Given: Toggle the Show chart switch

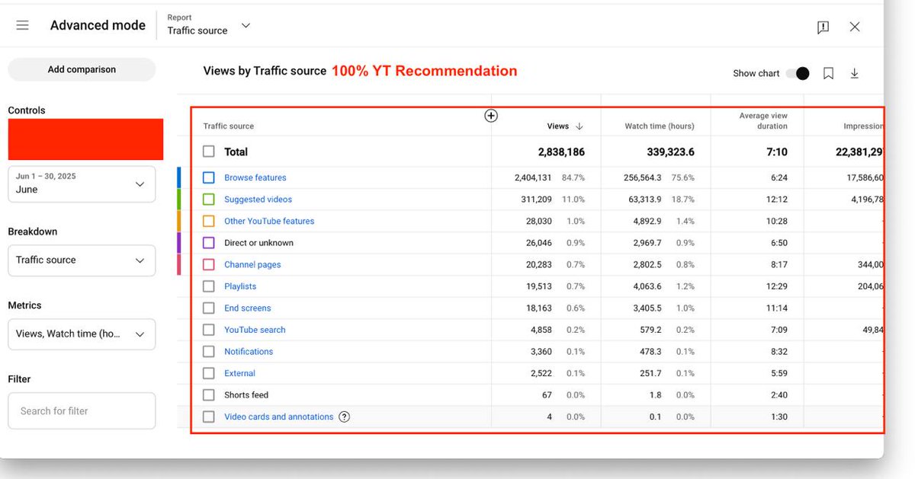Looking at the screenshot, I should (x=798, y=73).
